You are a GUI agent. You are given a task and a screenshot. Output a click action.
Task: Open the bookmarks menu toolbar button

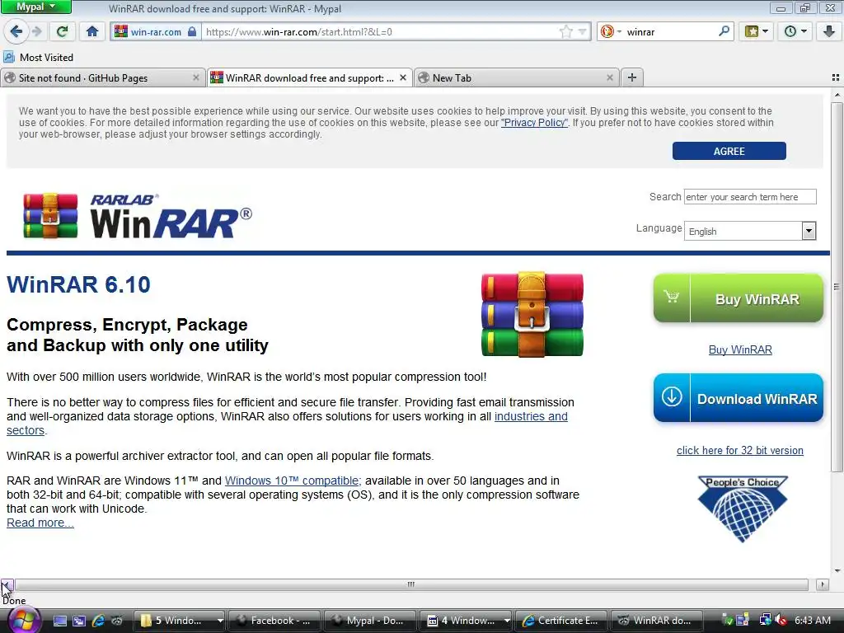point(757,31)
